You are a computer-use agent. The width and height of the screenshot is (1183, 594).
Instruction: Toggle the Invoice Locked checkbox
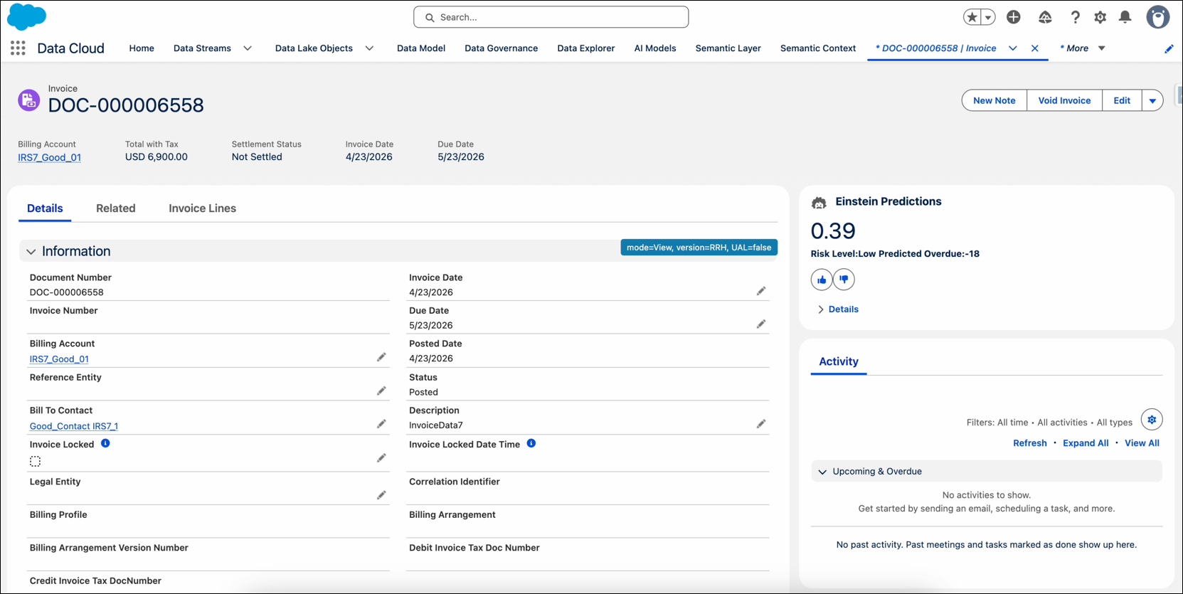[35, 461]
